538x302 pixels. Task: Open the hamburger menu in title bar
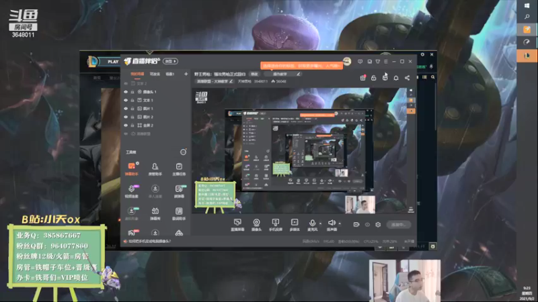386,62
